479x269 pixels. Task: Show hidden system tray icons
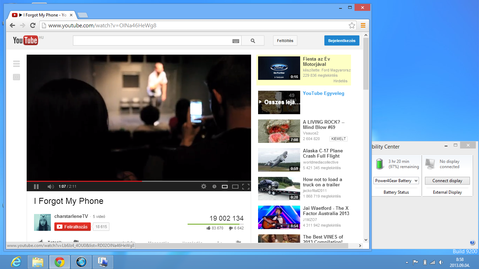(407, 262)
